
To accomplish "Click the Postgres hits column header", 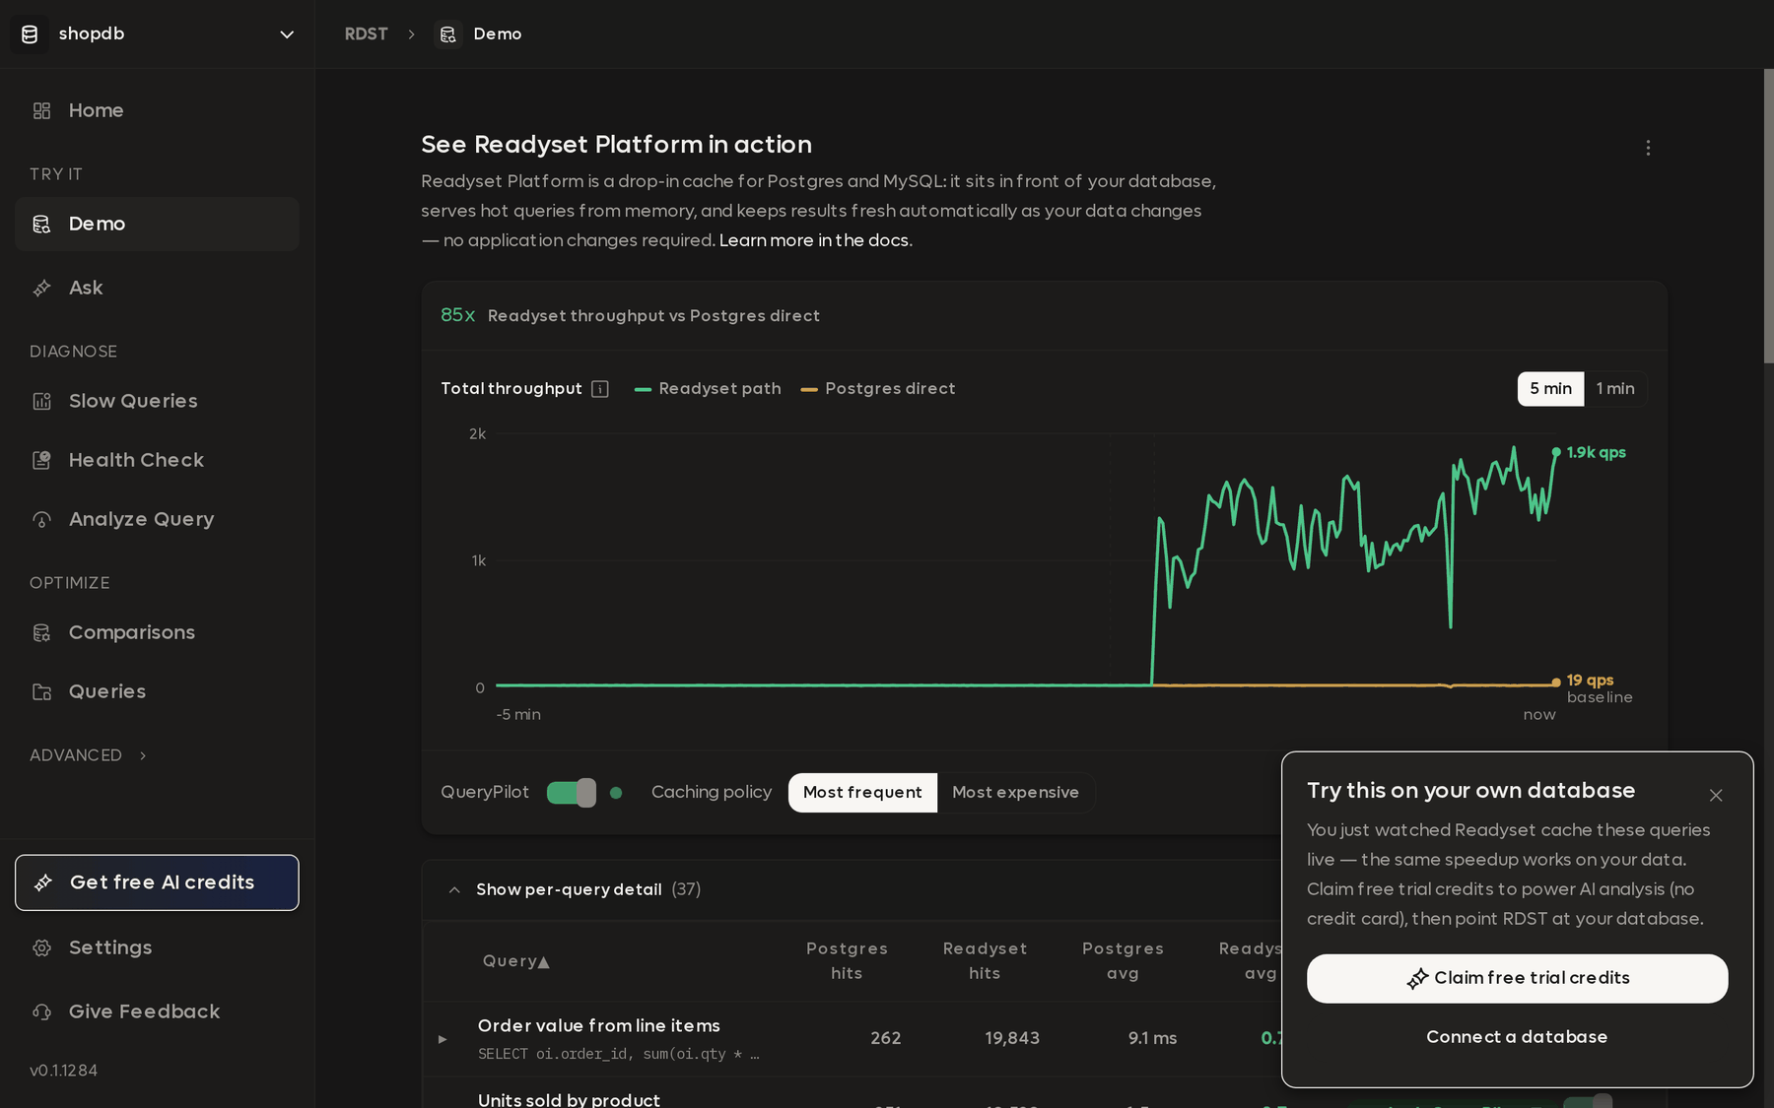I will pyautogui.click(x=847, y=961).
